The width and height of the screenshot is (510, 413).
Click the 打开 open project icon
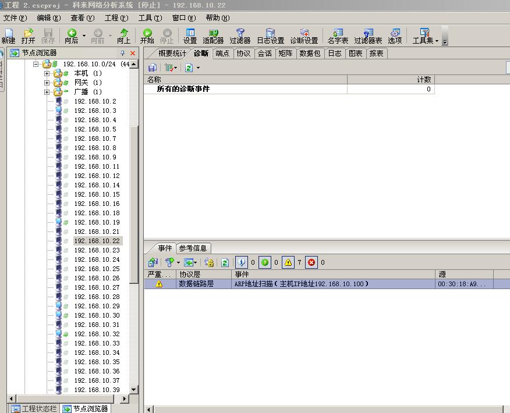(x=28, y=36)
